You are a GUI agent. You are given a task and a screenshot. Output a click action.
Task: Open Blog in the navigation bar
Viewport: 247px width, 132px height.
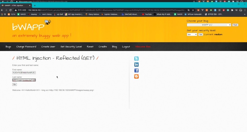click(114, 47)
